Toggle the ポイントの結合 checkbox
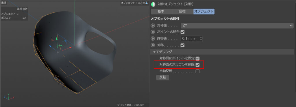 pos(182,32)
